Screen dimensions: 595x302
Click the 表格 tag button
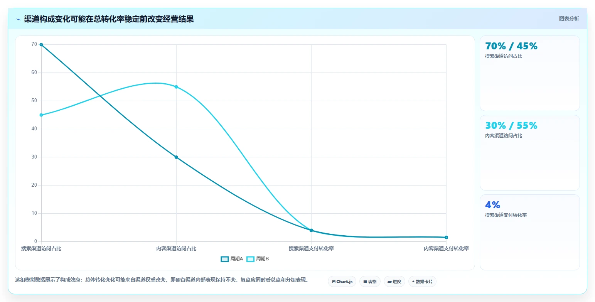coord(370,282)
